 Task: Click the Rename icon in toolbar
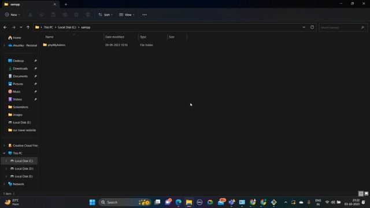click(x=65, y=14)
